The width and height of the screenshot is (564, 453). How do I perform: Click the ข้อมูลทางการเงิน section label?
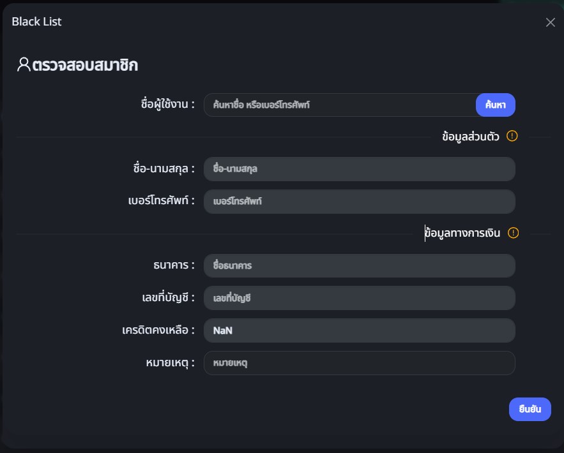pyautogui.click(x=462, y=233)
